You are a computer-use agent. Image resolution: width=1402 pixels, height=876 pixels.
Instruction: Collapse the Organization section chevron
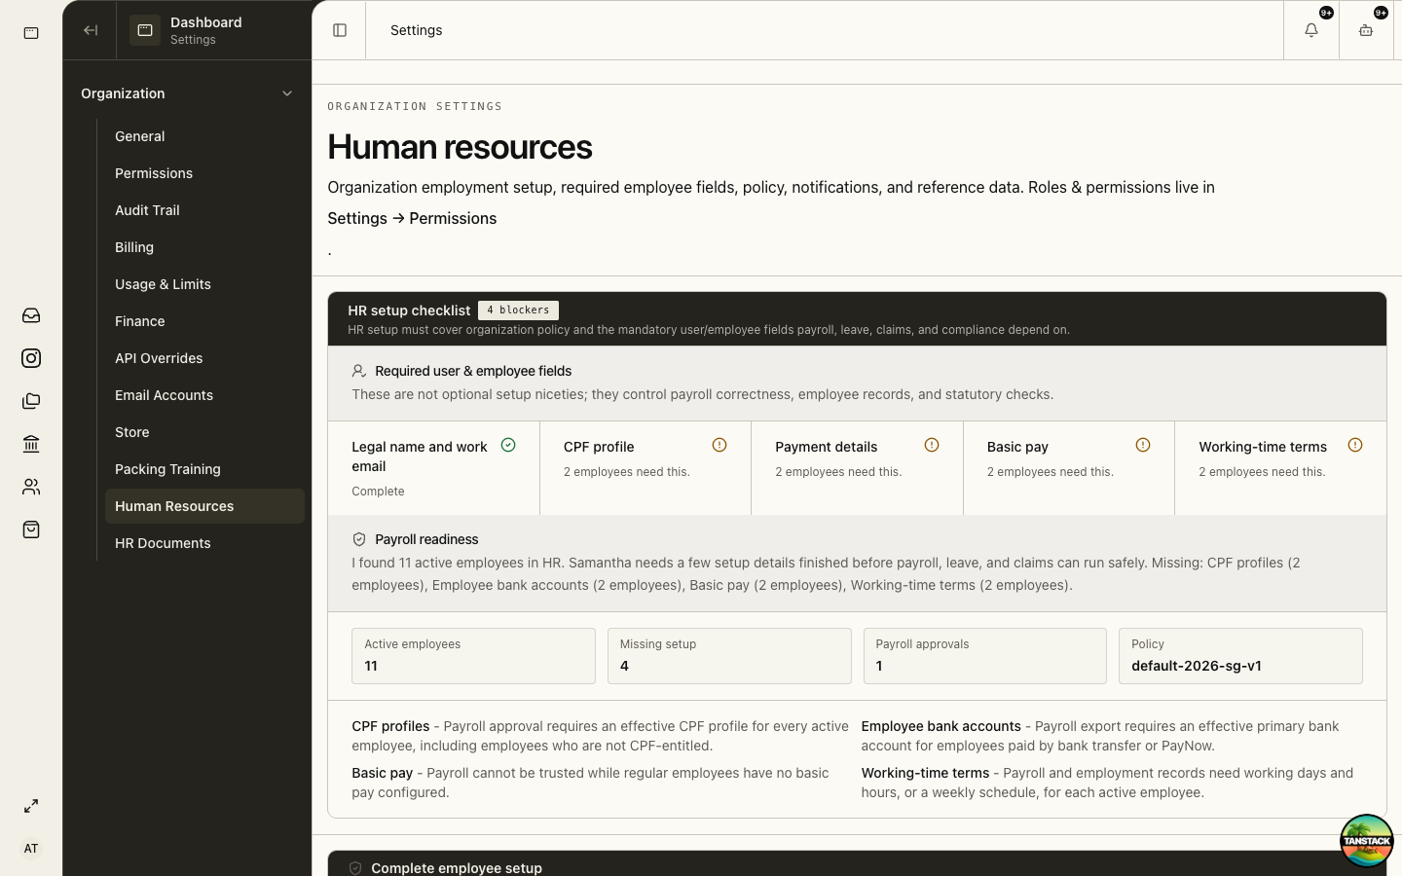[287, 93]
